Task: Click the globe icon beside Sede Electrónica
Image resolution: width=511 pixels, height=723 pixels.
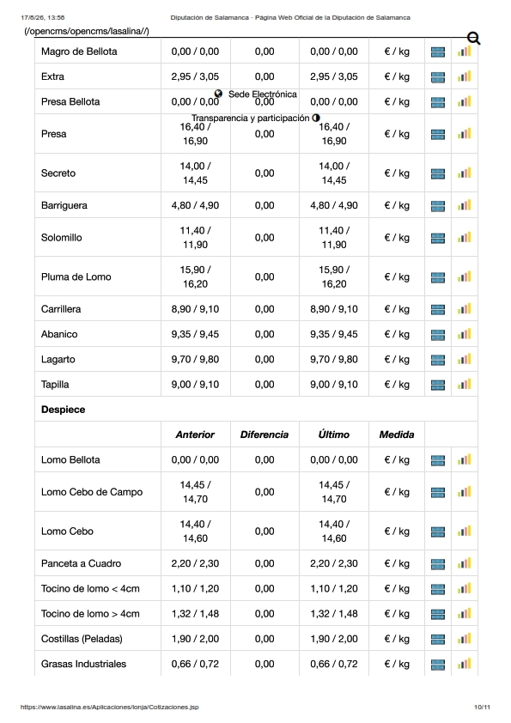Action: pos(219,94)
